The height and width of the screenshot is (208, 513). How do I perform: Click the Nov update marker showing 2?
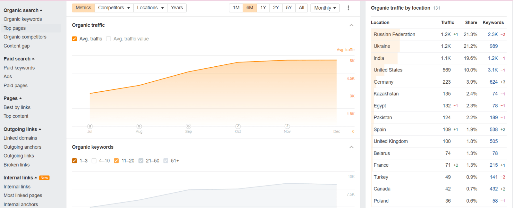(287, 126)
